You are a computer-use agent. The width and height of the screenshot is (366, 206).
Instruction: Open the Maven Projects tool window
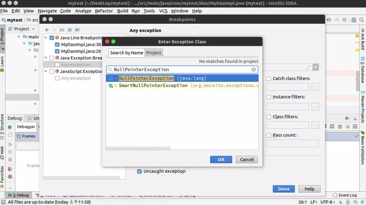click(x=363, y=107)
